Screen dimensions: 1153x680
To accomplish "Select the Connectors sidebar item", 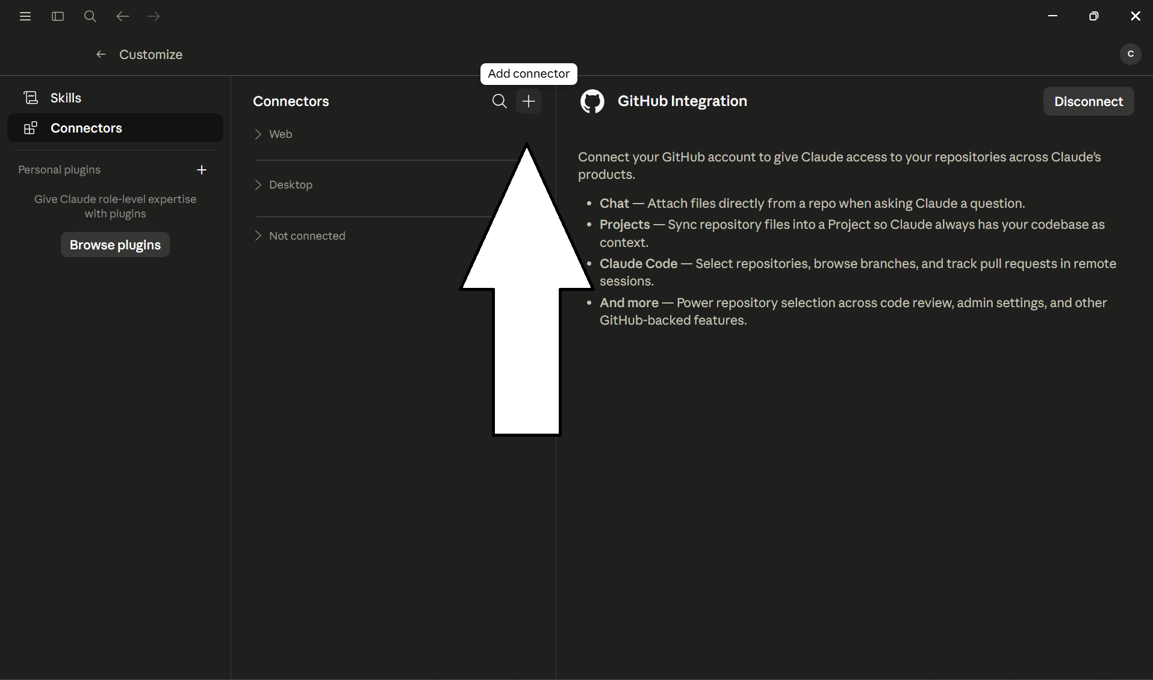I will [x=115, y=128].
